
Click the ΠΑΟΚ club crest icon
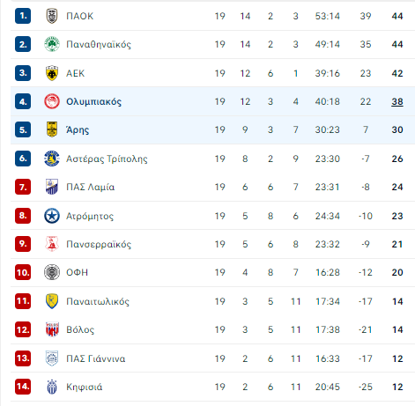[52, 16]
